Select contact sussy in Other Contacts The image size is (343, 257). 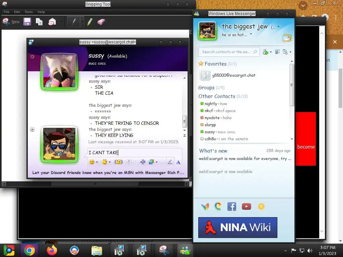[x=218, y=132]
